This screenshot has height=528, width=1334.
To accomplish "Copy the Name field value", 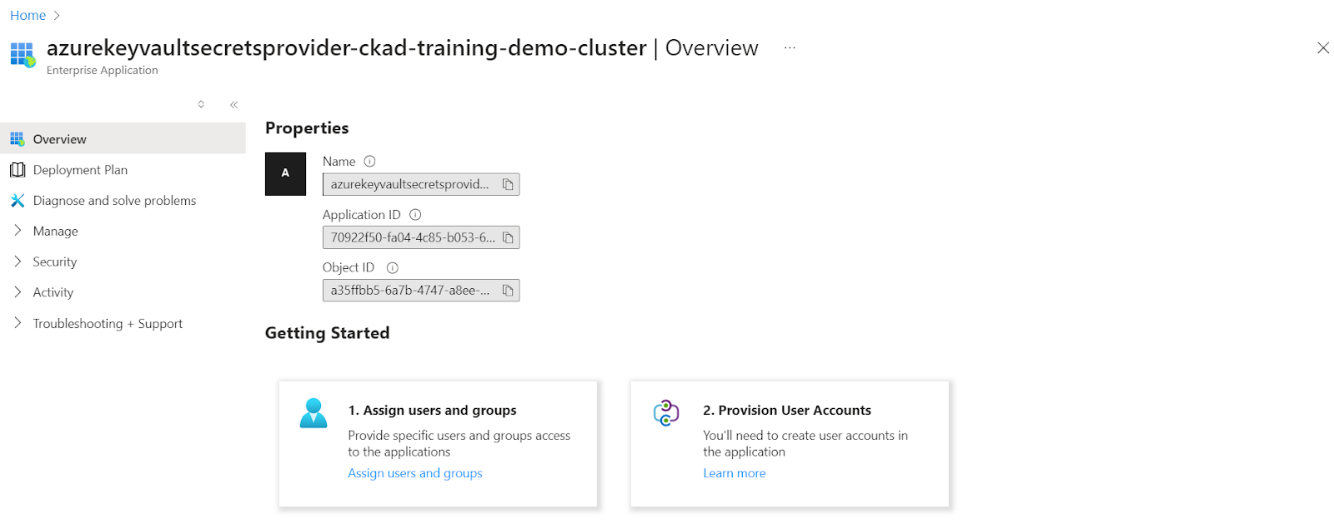I will pos(508,184).
